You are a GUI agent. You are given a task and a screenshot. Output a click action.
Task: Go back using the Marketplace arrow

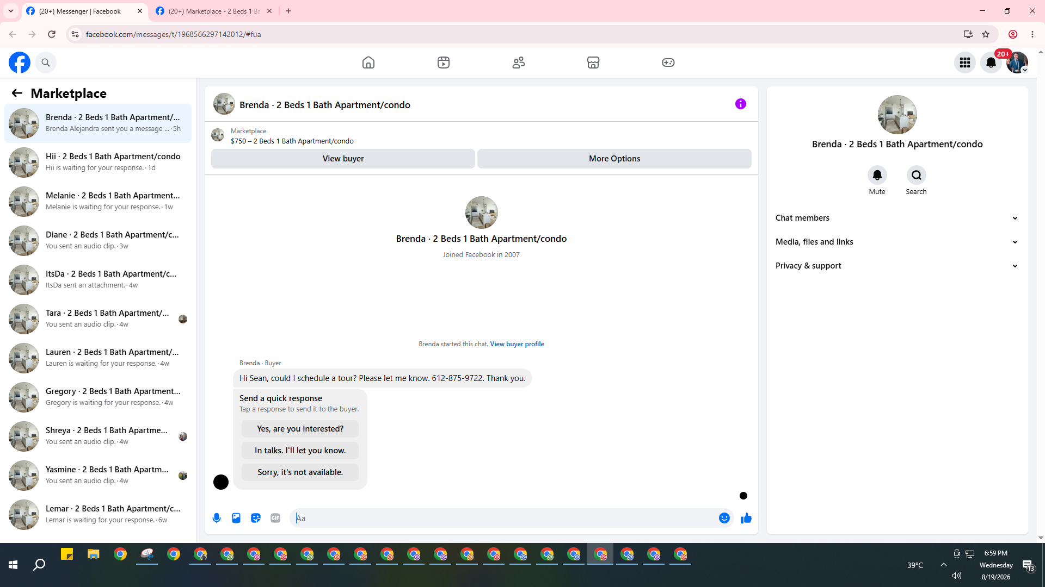pyautogui.click(x=17, y=93)
